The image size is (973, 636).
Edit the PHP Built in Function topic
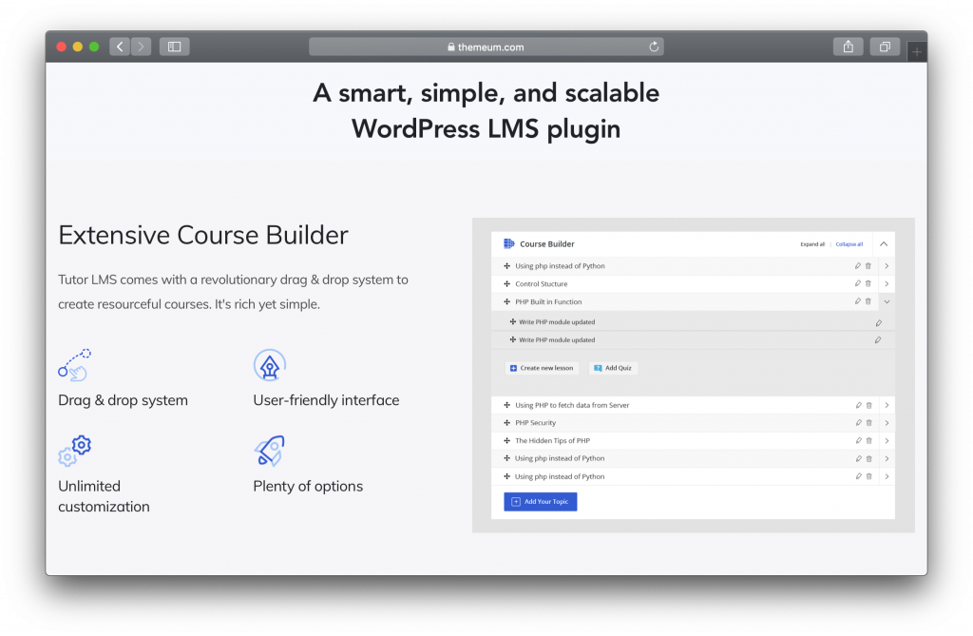click(x=858, y=301)
